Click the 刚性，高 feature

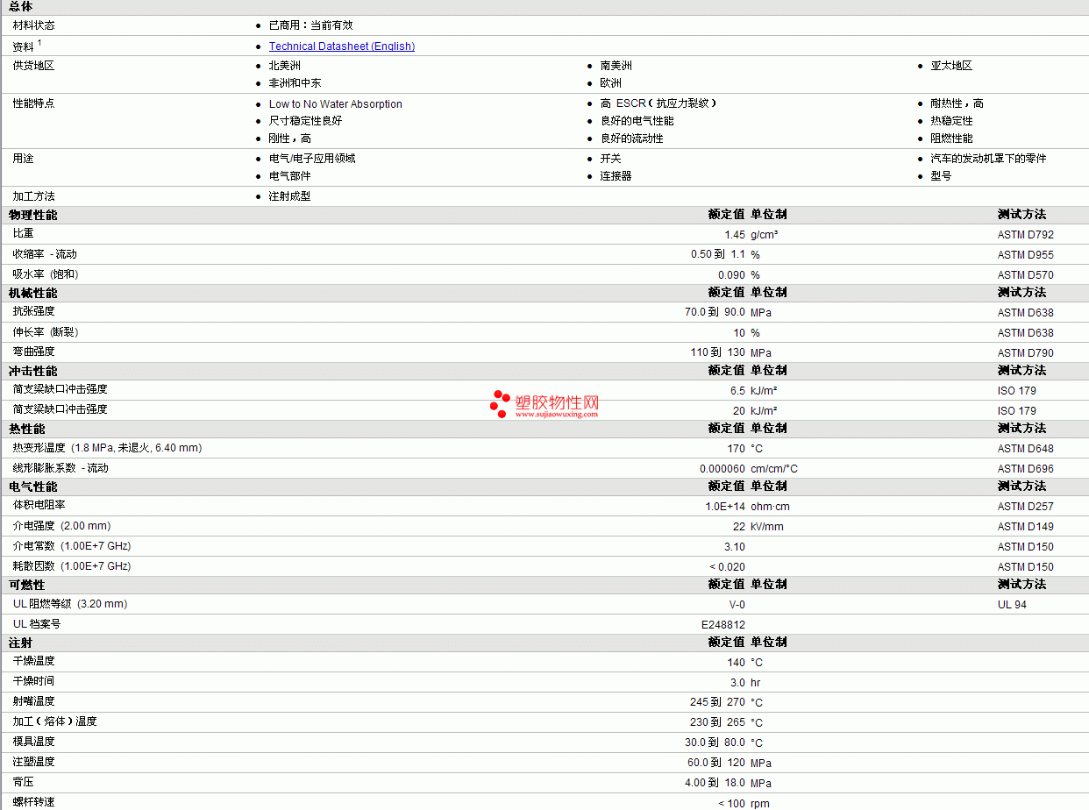click(x=290, y=139)
